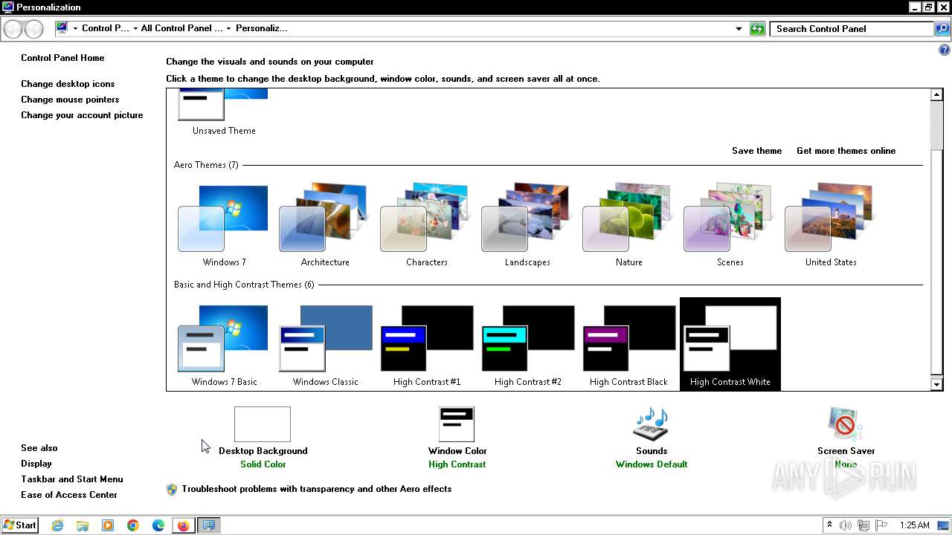Open Internet Explorer from taskbar
The width and height of the screenshot is (952, 535).
coord(57,525)
